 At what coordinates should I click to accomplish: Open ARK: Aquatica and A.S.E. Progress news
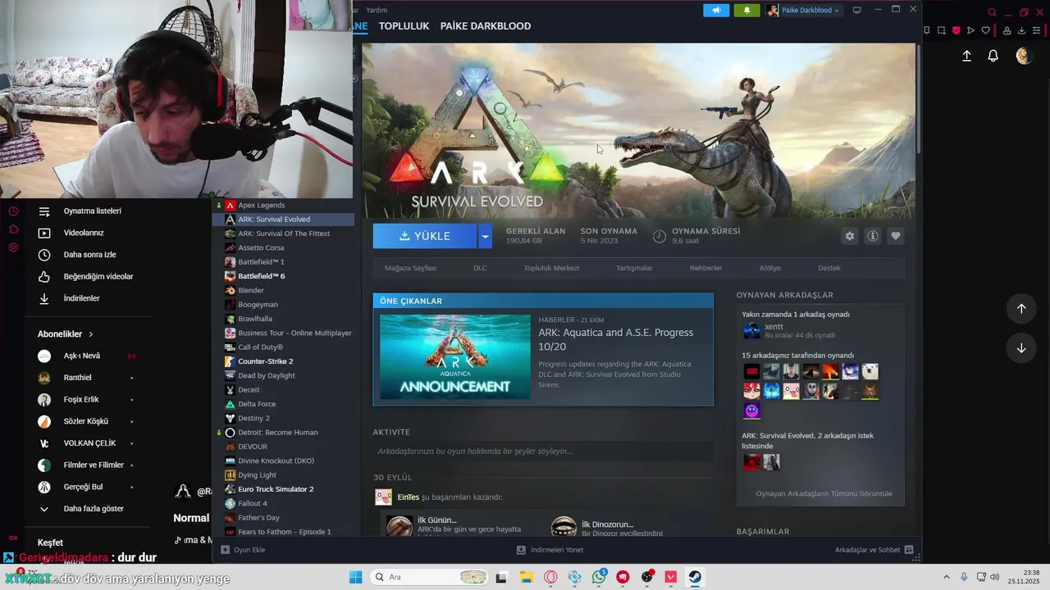point(616,338)
